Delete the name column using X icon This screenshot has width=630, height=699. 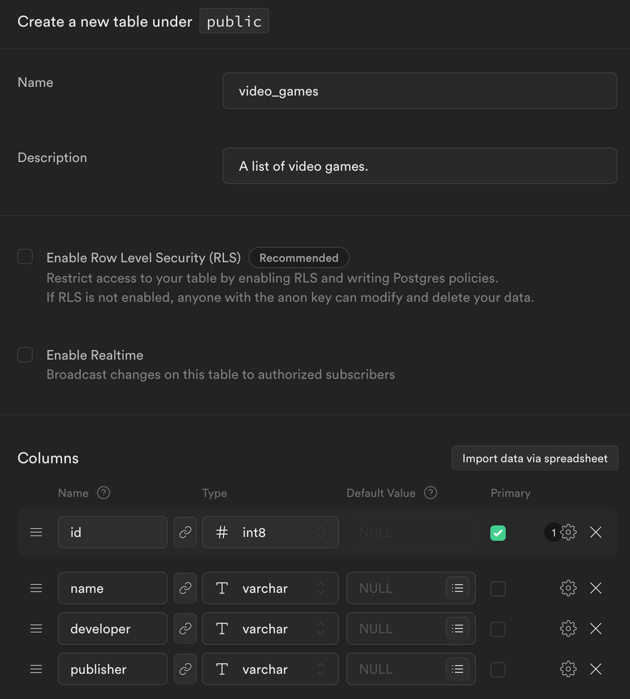pyautogui.click(x=595, y=588)
